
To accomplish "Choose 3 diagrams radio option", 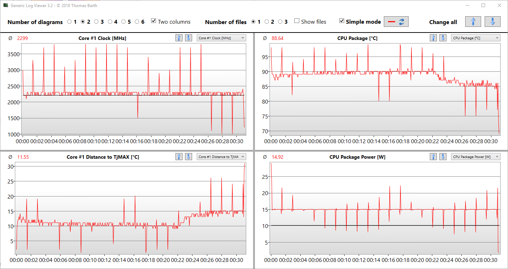I will 96,22.
